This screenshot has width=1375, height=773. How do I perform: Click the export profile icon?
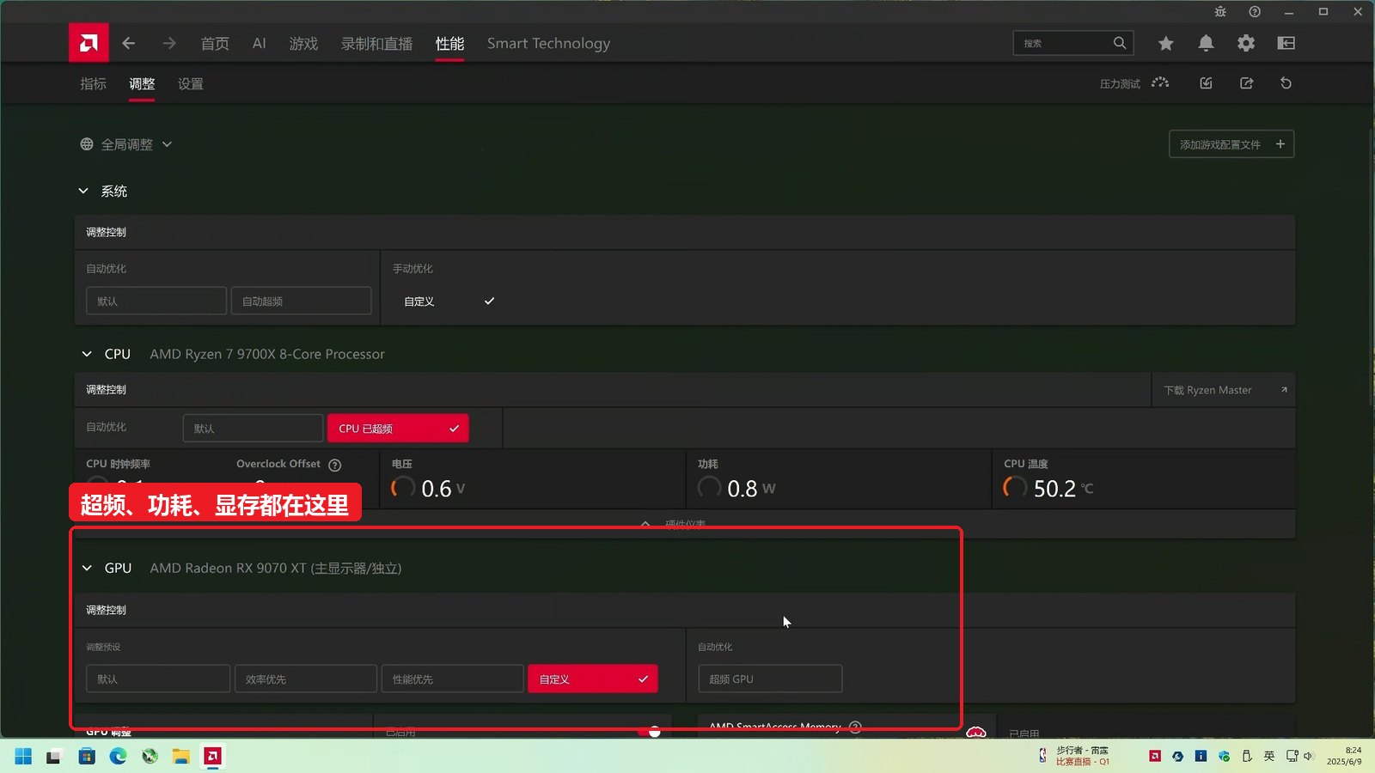pos(1247,83)
